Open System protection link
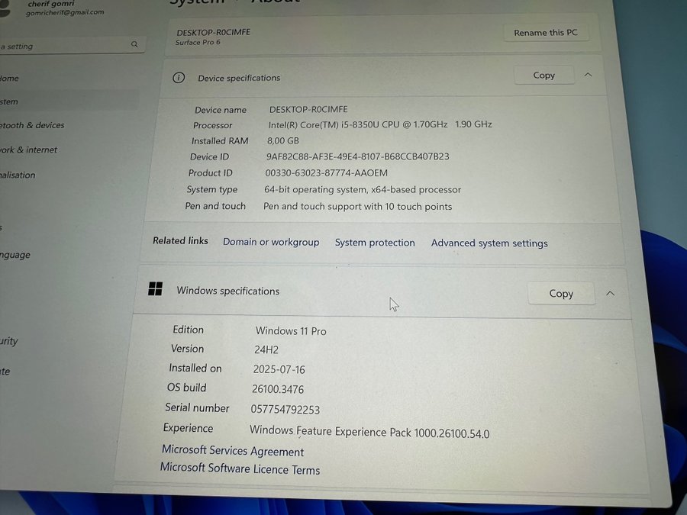The image size is (687, 515). pos(375,243)
